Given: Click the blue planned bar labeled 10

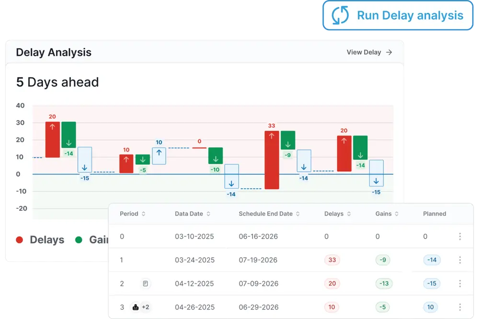Looking at the screenshot, I should click(159, 156).
